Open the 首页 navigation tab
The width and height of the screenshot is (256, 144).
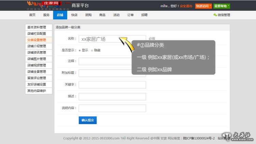coord(32,15)
